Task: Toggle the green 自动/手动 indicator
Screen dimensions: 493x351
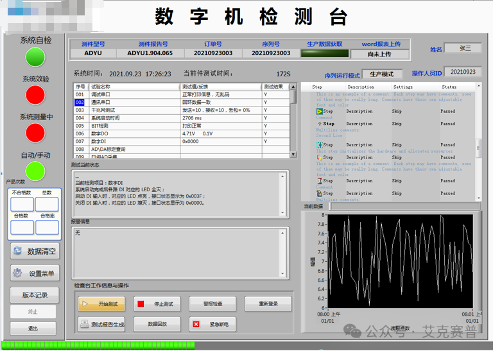Action: click(x=35, y=171)
